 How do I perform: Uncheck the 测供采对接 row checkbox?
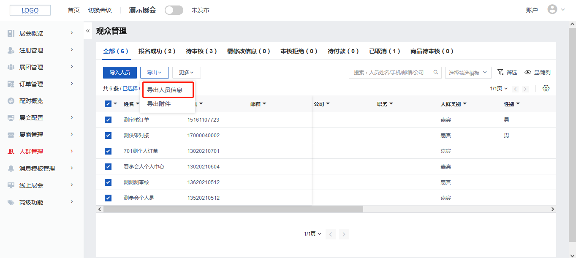[x=108, y=136]
